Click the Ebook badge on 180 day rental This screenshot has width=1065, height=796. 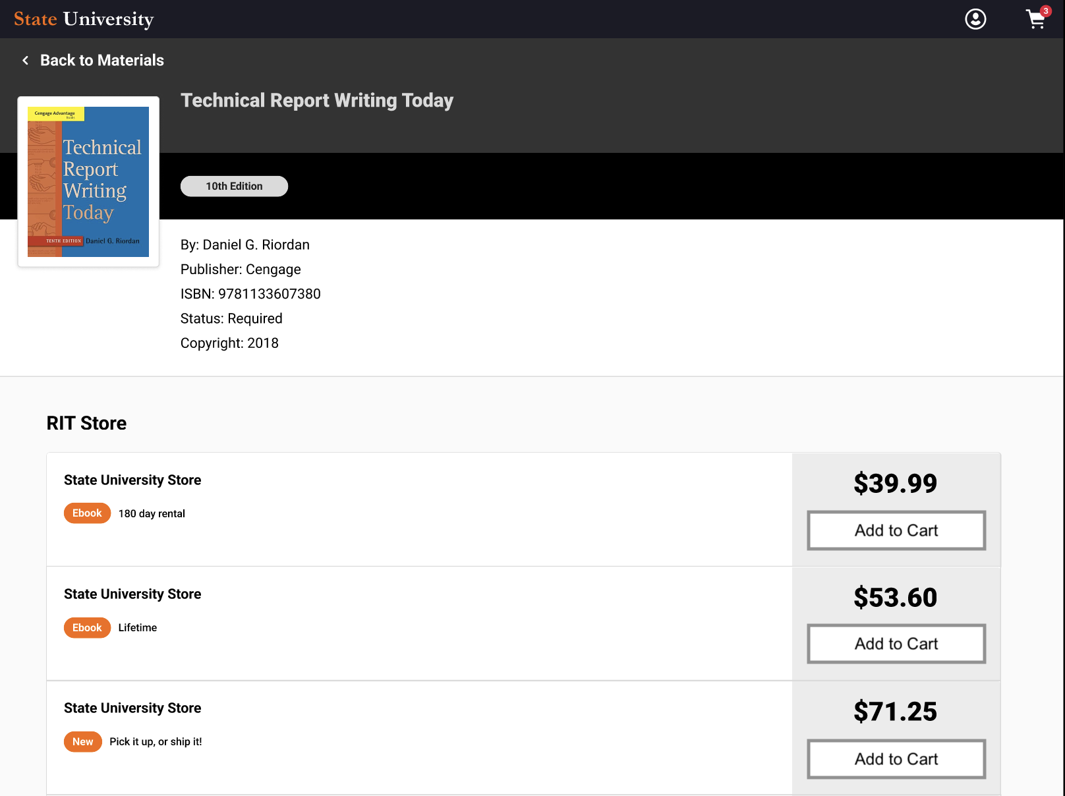point(87,513)
